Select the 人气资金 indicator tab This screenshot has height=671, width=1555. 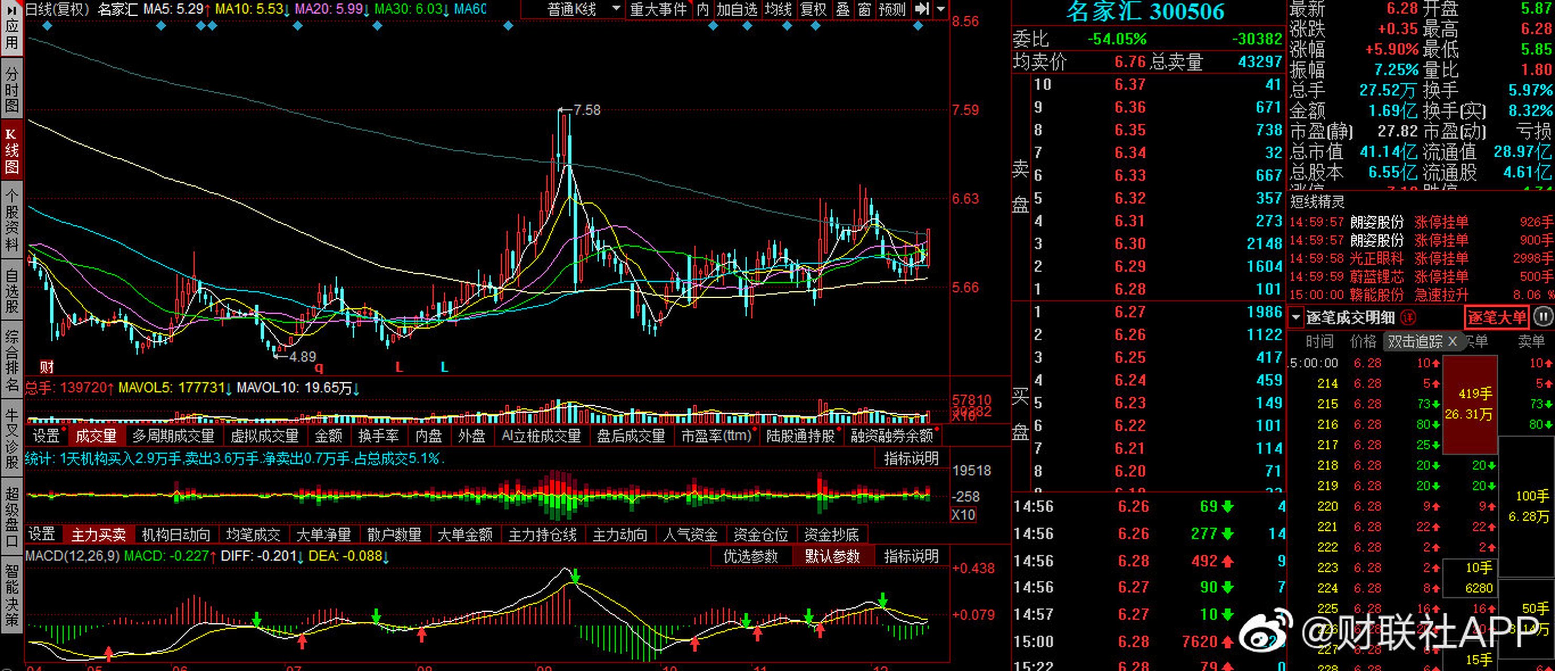[x=690, y=535]
